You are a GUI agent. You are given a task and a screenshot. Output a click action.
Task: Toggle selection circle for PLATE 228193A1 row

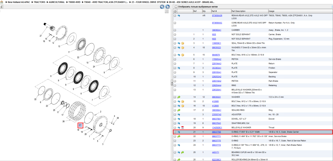tap(175, 72)
